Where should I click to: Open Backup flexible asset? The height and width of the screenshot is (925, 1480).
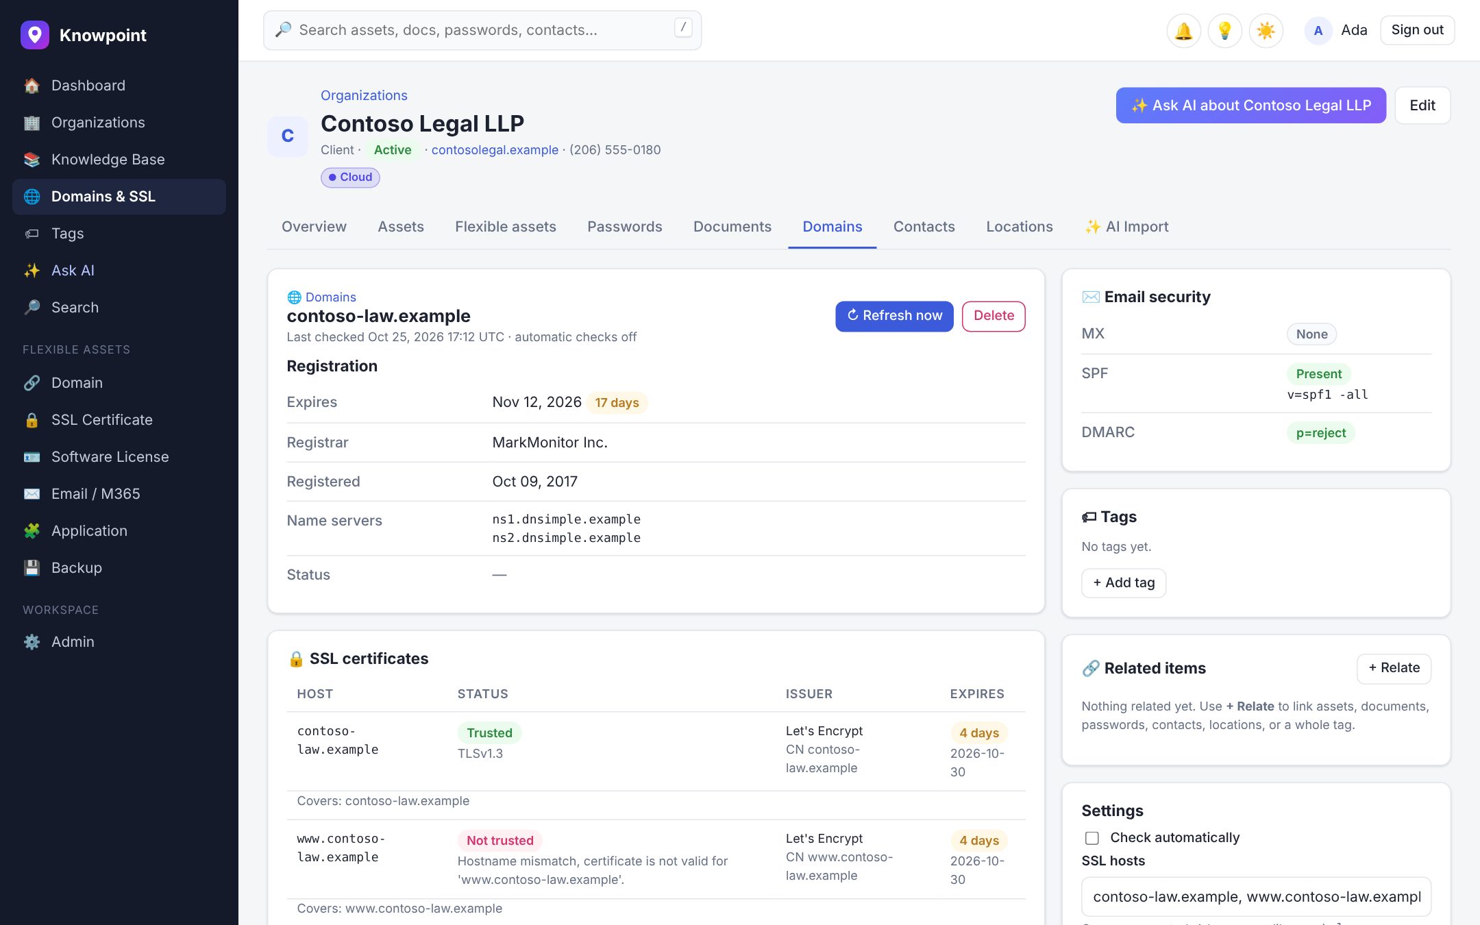pos(119,568)
